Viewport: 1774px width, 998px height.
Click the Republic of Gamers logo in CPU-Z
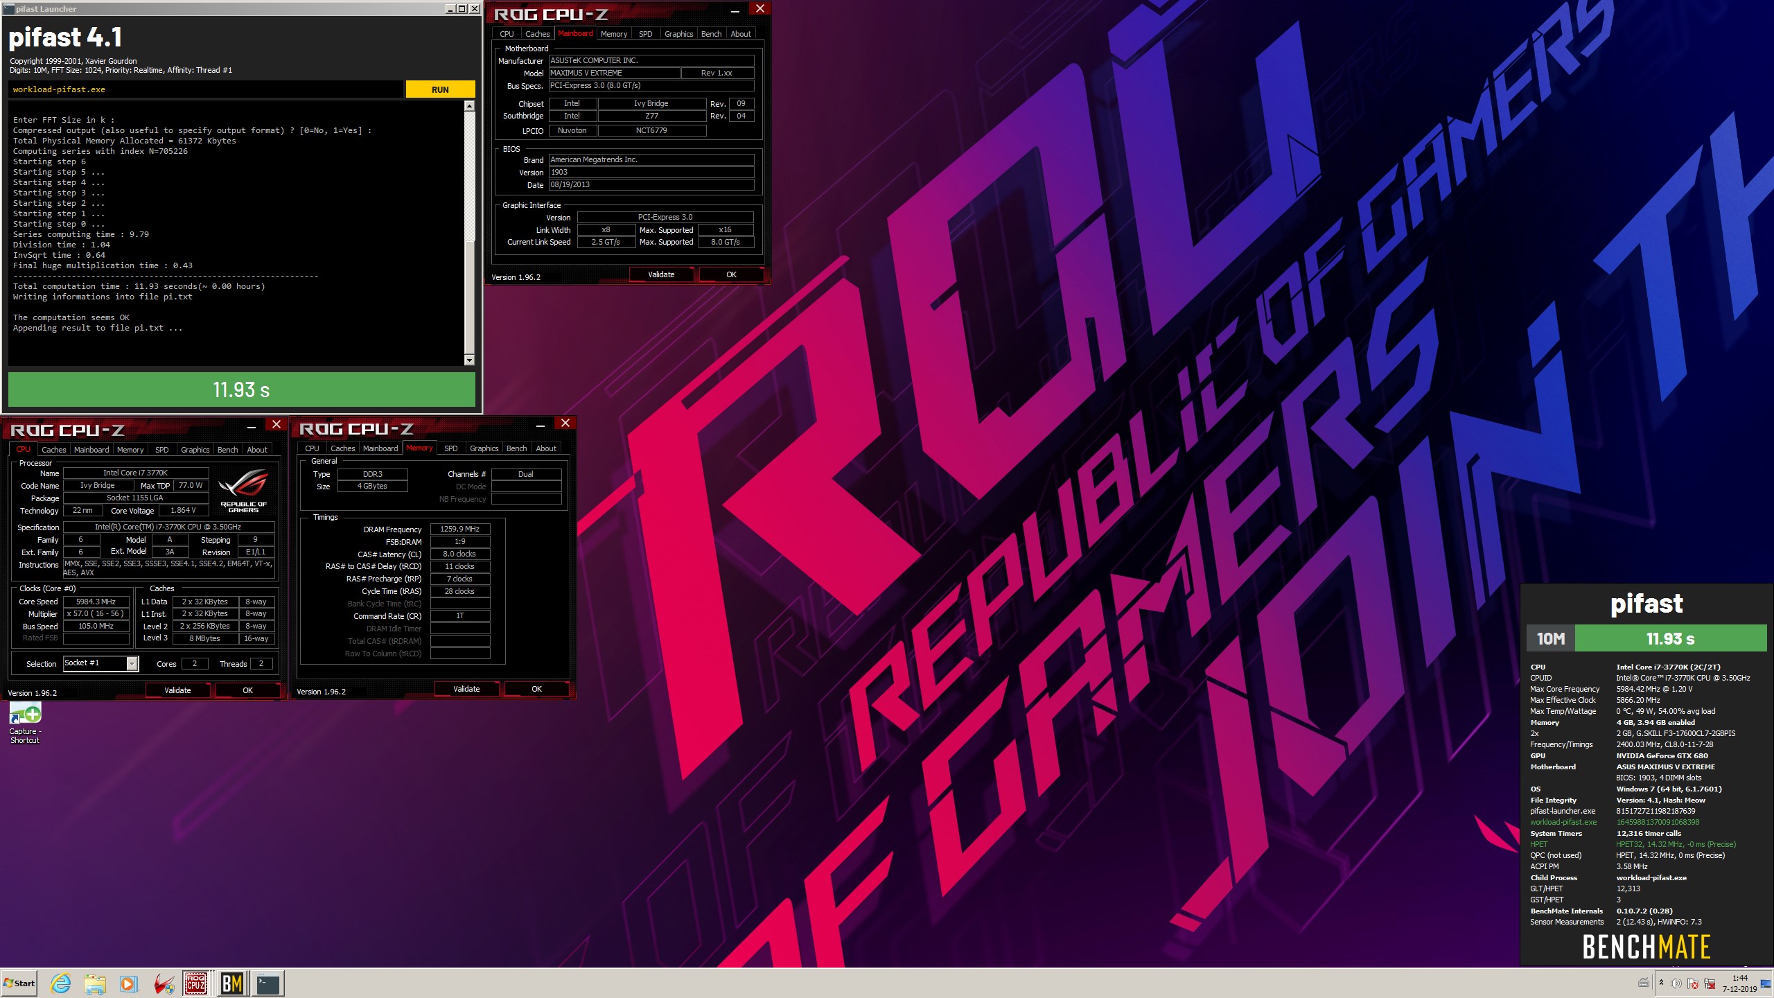pyautogui.click(x=243, y=491)
